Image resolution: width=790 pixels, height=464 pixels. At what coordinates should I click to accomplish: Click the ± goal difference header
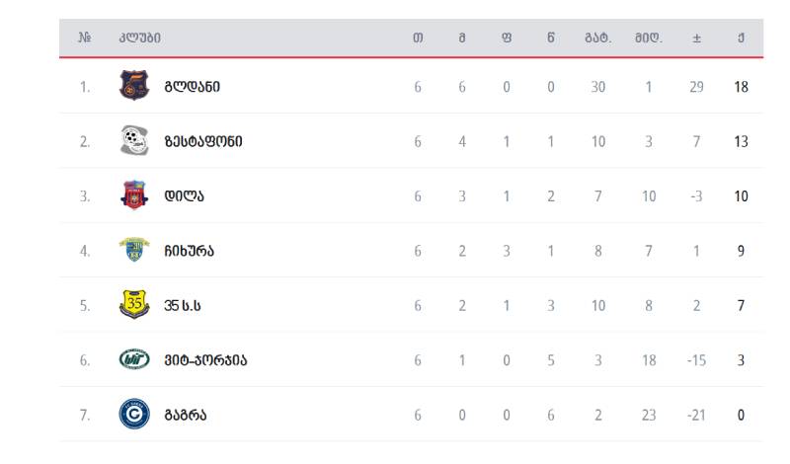point(696,39)
